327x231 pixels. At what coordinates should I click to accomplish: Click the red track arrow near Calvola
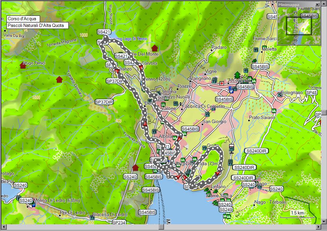(141, 67)
